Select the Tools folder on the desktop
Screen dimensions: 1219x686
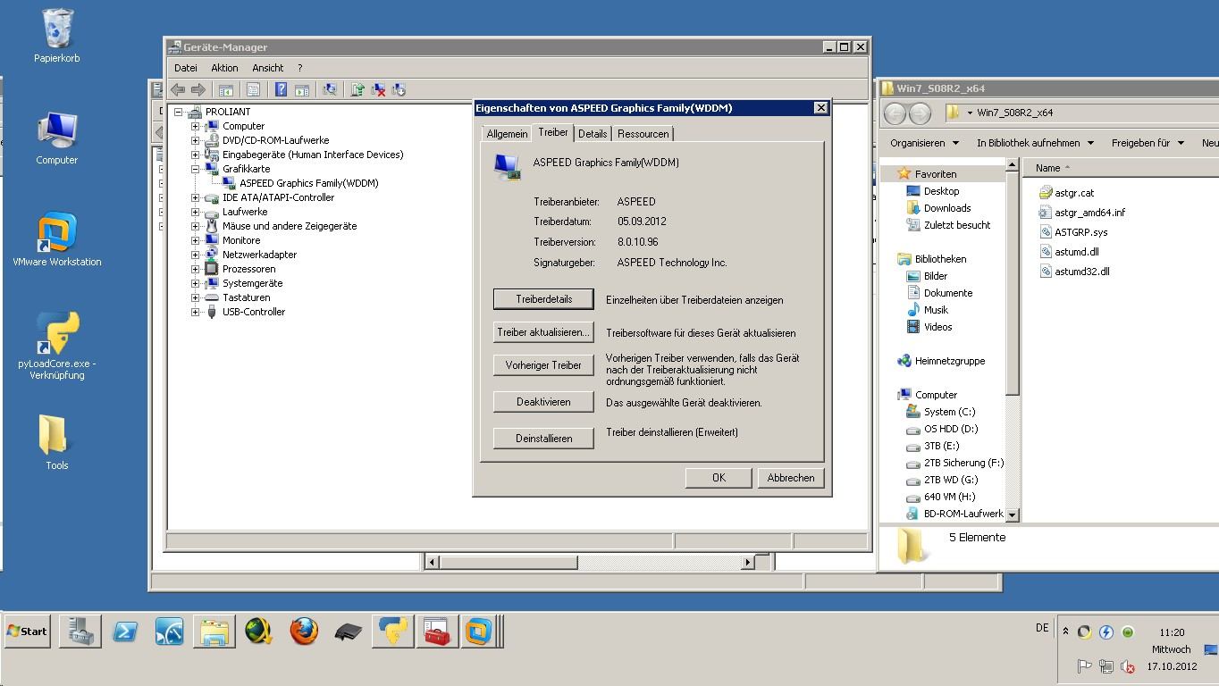tap(57, 442)
